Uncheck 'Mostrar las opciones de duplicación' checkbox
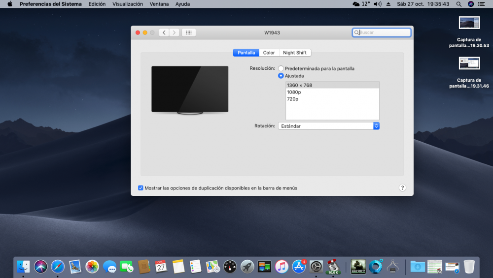 141,188
